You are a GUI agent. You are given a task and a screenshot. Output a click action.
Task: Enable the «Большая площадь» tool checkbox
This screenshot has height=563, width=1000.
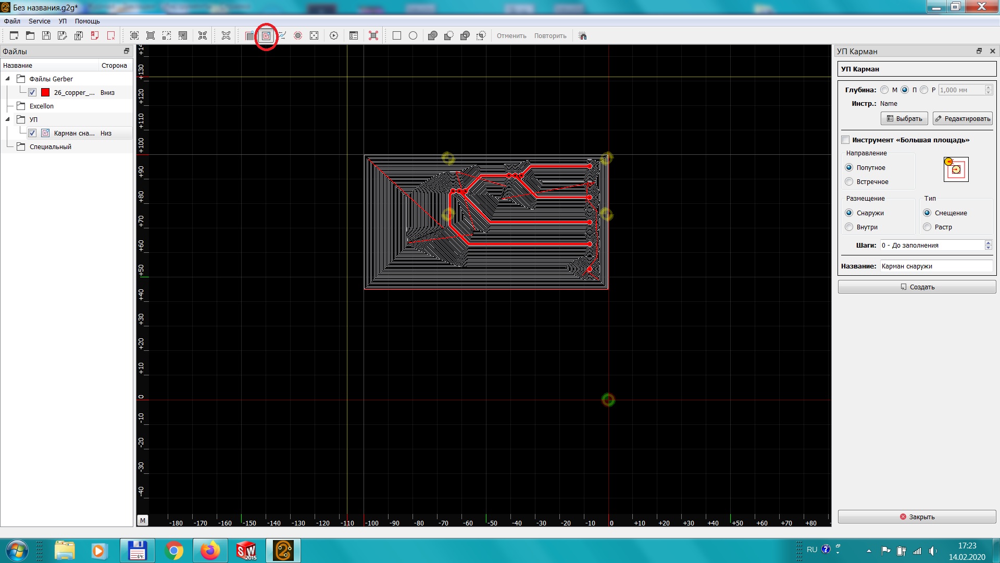845,140
